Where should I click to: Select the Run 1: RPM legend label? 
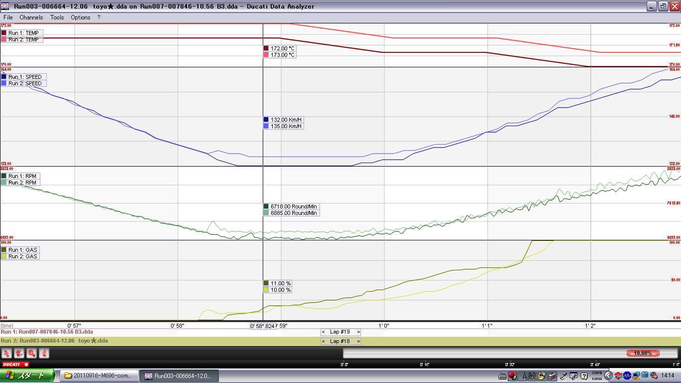22,176
